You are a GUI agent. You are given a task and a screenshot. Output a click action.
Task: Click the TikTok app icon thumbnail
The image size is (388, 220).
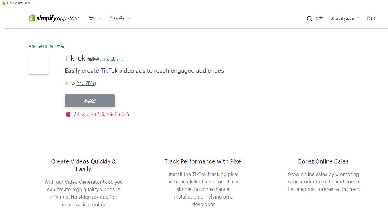tap(39, 64)
